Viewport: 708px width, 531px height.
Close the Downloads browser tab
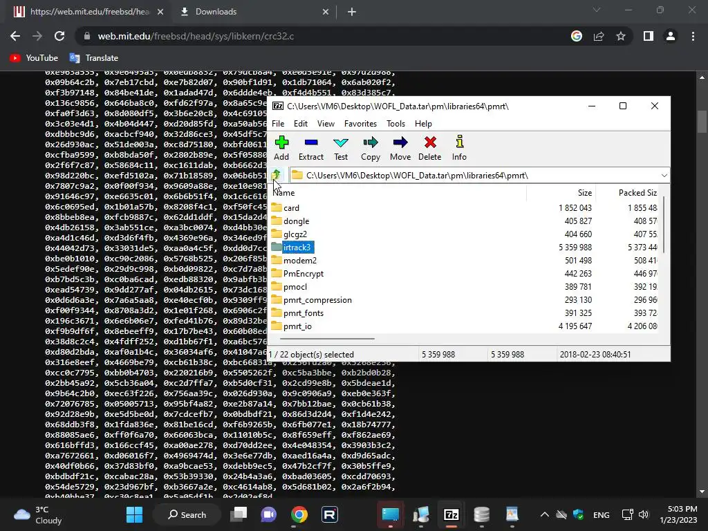pyautogui.click(x=326, y=12)
